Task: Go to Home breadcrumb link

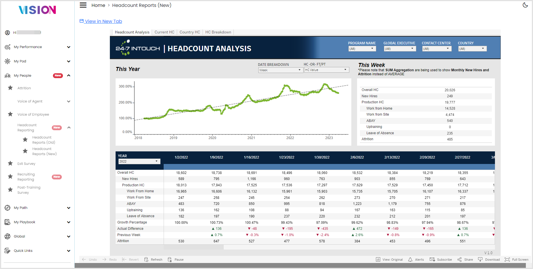Action: click(98, 5)
